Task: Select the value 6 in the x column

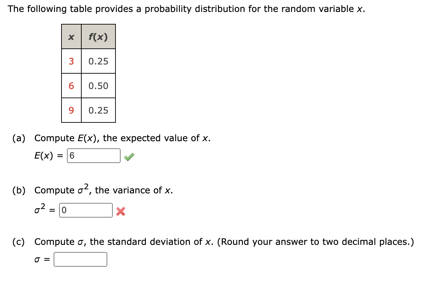Action: click(x=71, y=86)
